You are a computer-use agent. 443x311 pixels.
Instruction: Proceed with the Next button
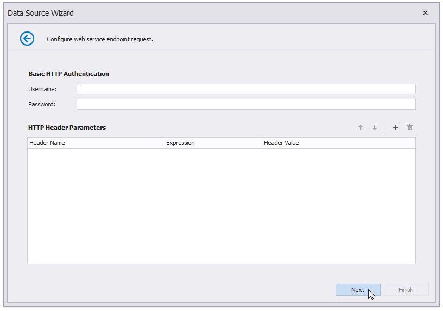[357, 290]
